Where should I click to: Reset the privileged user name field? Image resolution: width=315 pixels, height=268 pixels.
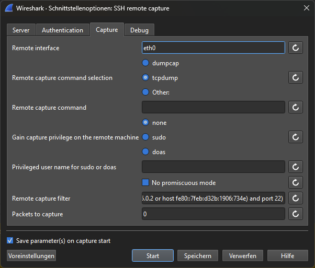(296, 167)
